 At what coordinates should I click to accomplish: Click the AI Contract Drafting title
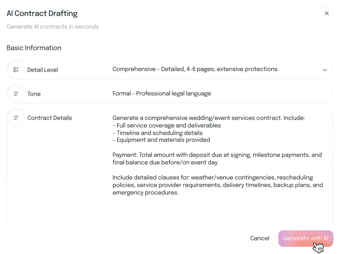(42, 14)
